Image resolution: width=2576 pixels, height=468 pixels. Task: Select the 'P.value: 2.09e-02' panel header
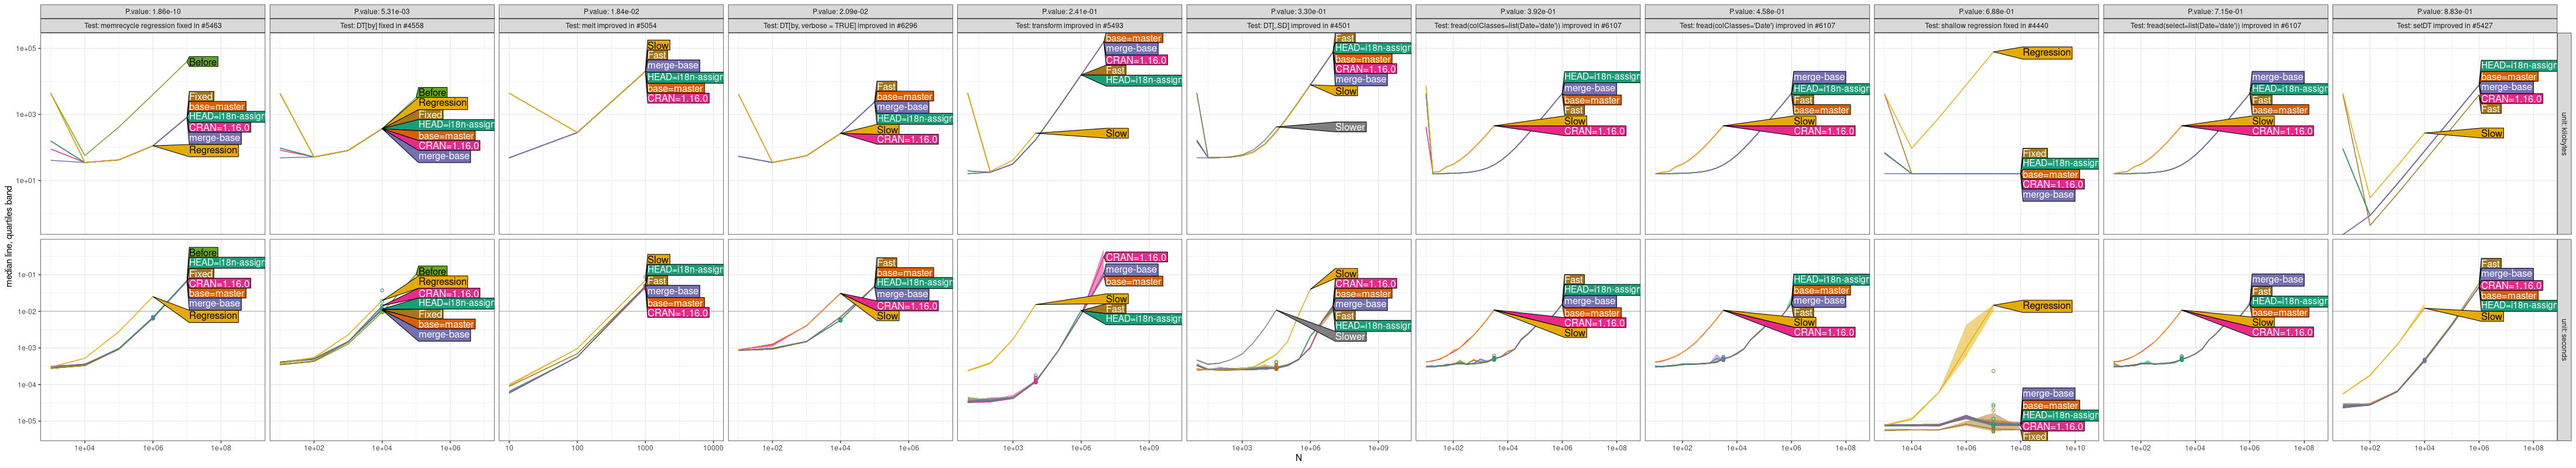point(840,12)
